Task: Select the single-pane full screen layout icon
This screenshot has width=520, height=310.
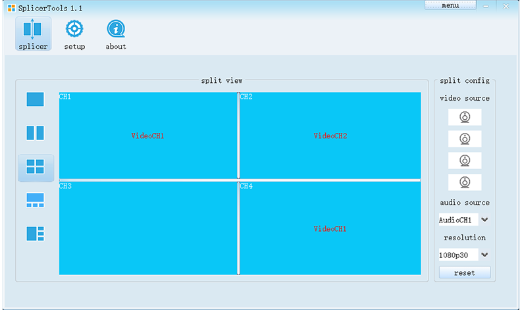Action: [35, 99]
